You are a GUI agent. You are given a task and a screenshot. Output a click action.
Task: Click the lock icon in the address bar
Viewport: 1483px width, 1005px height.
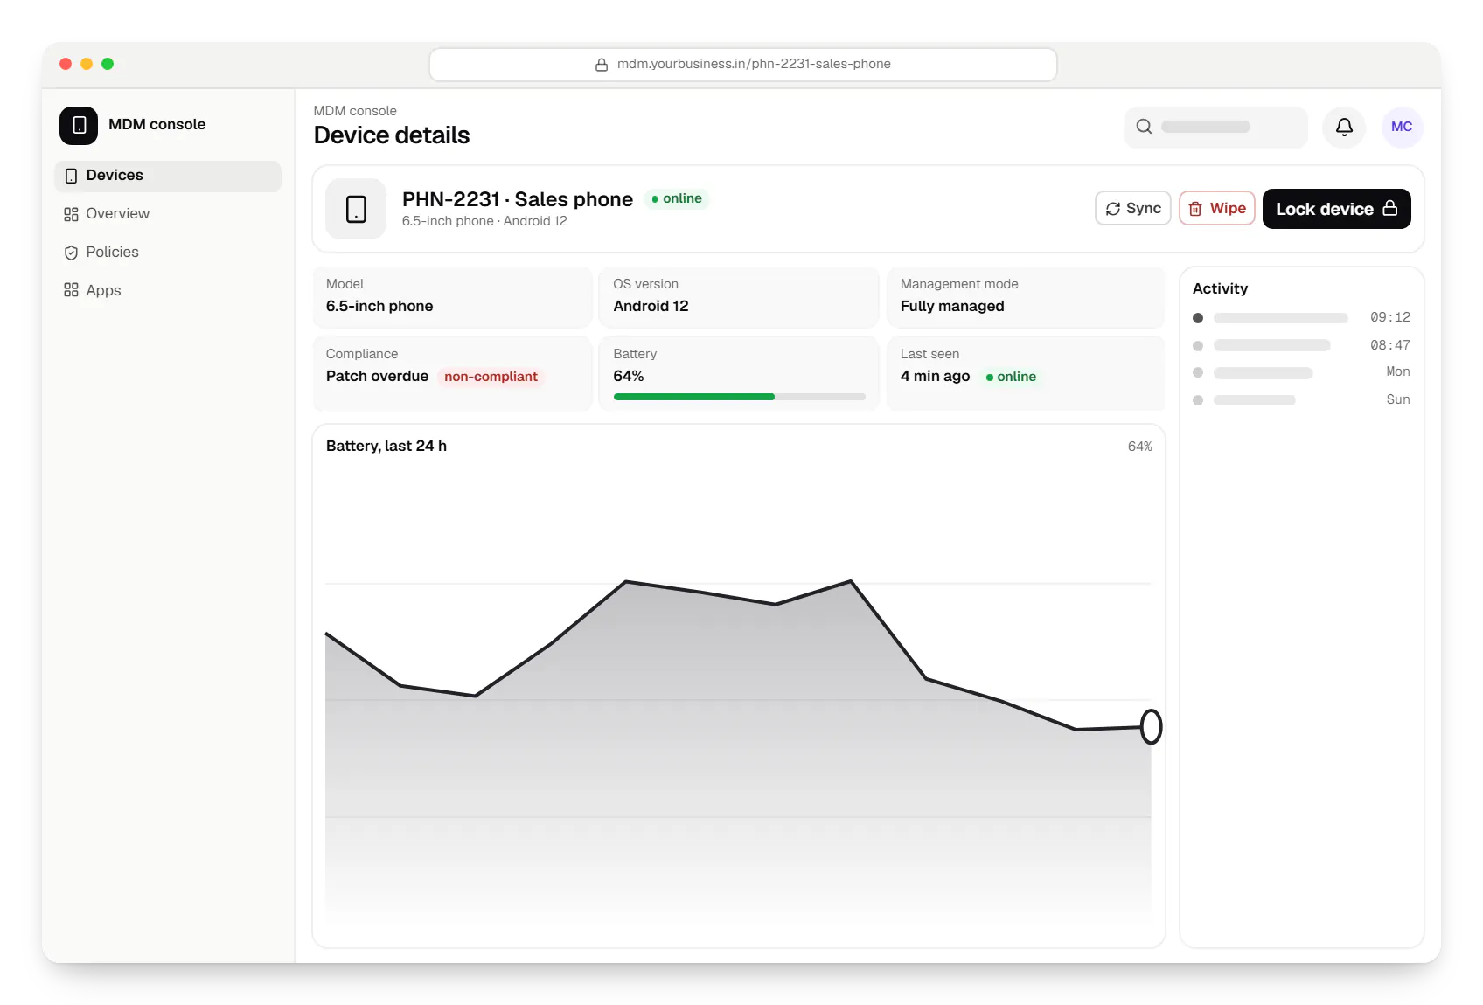[602, 65]
